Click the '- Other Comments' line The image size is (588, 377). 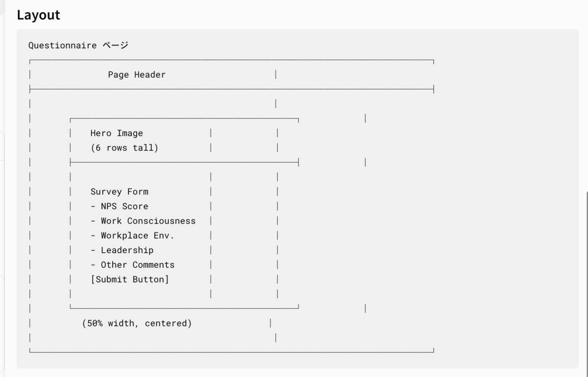(132, 265)
